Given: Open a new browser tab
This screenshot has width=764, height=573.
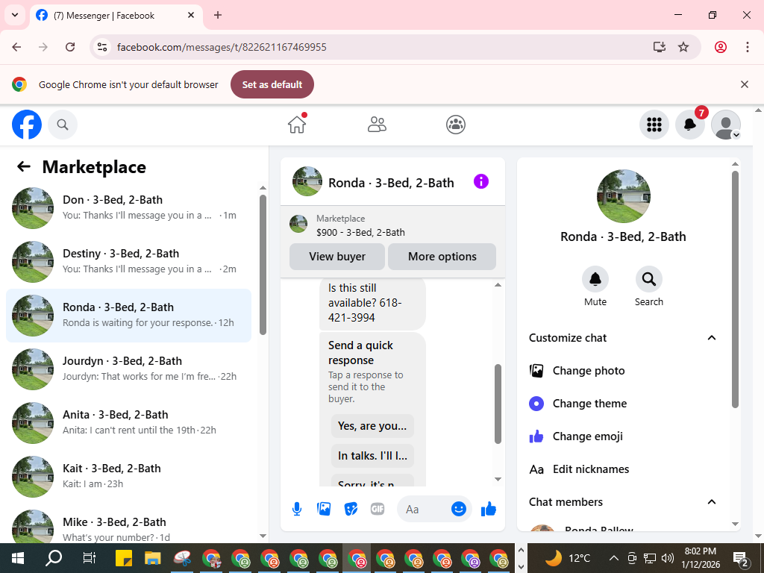Looking at the screenshot, I should pyautogui.click(x=218, y=15).
